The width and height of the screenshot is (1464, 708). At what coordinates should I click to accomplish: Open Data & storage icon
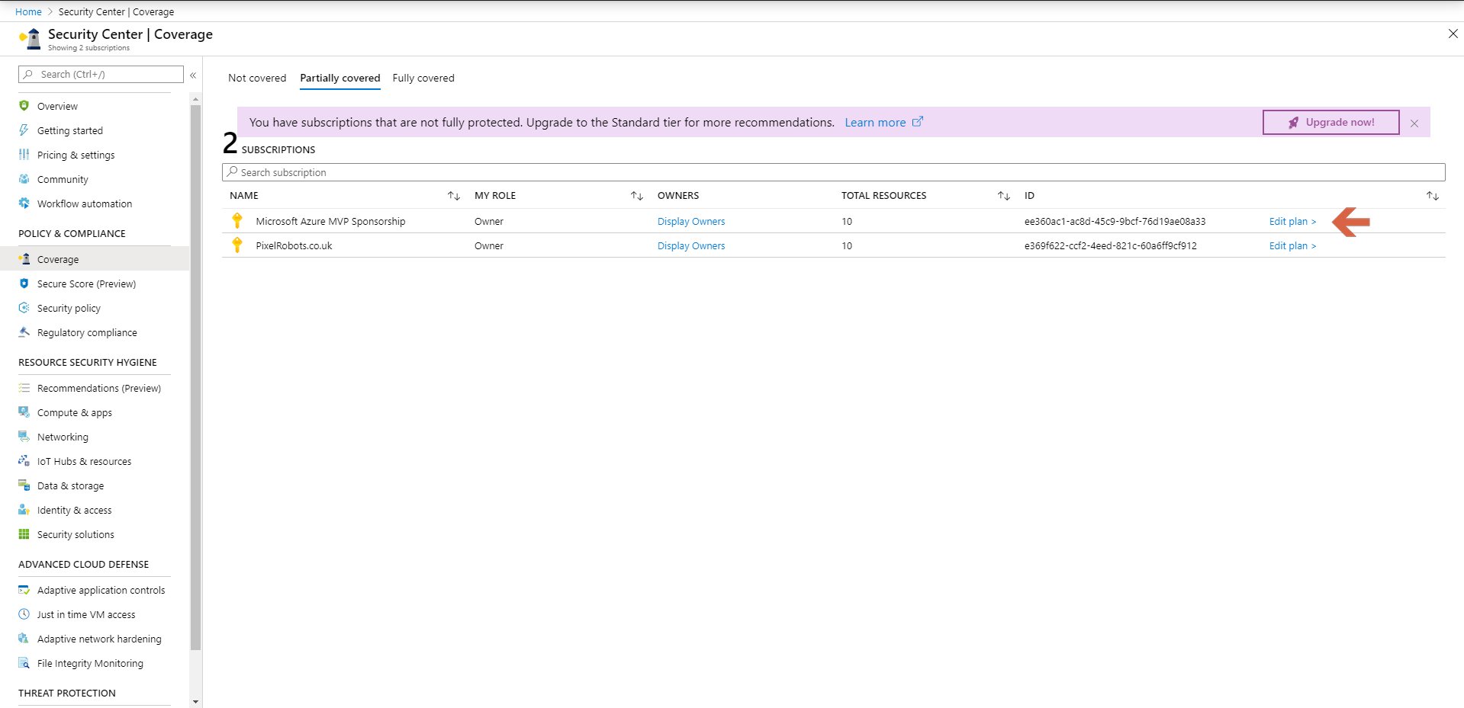24,485
